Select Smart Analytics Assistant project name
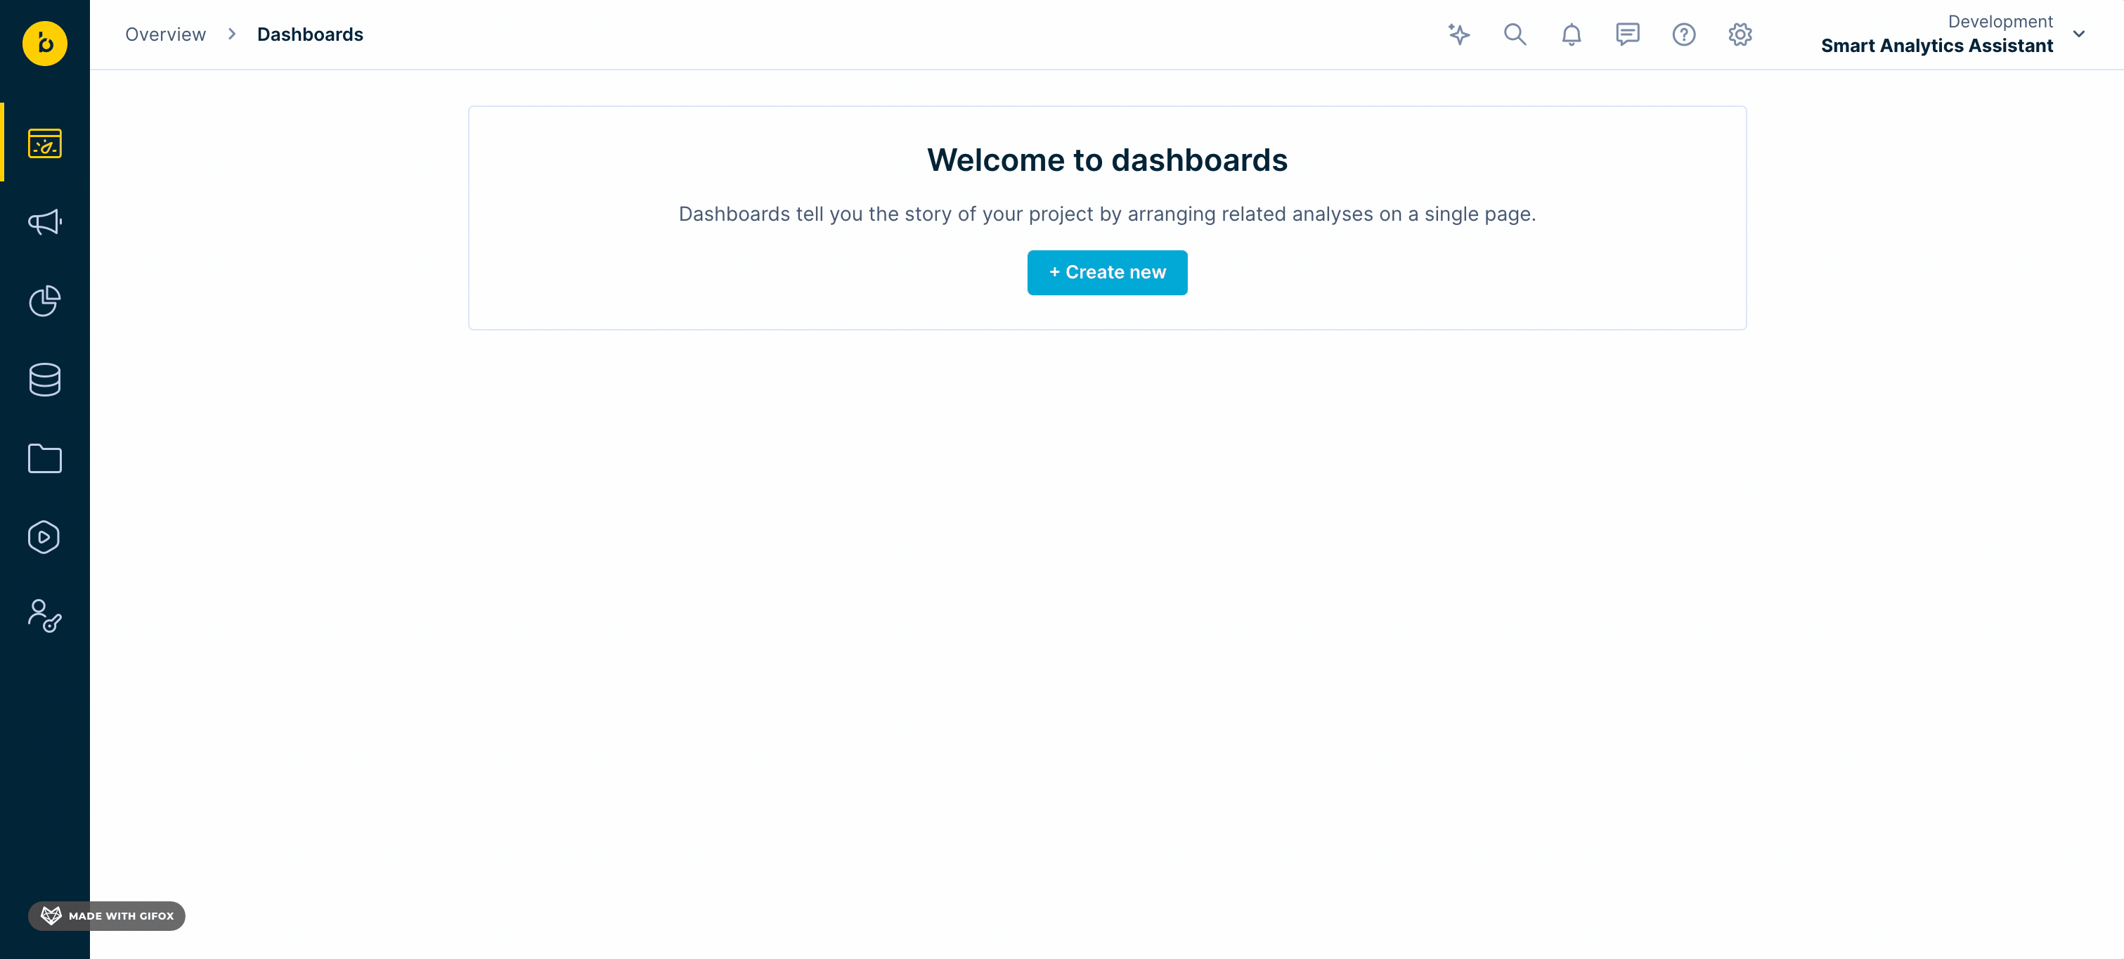Screen dimensions: 2124x959 pos(1936,46)
